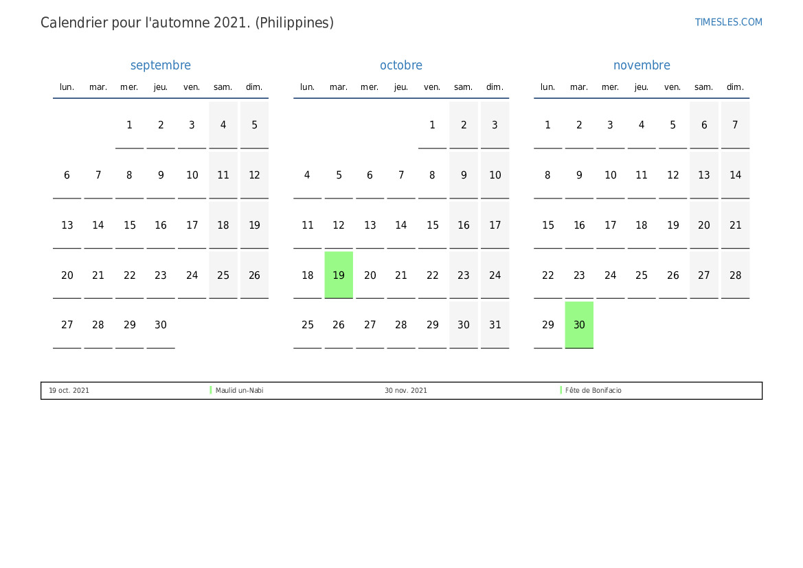
Task: Select September 1 in the calendar
Action: pyautogui.click(x=129, y=125)
